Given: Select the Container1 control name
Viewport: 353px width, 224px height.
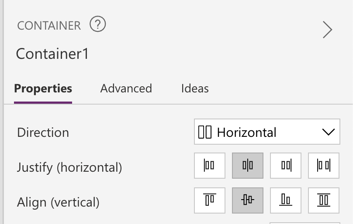Looking at the screenshot, I should (52, 54).
